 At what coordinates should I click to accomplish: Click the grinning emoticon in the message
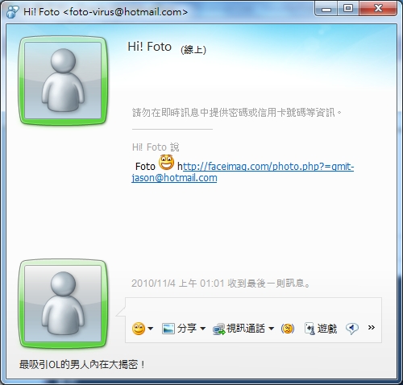click(x=166, y=162)
